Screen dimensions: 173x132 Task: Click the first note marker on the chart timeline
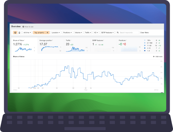pyautogui.click(x=19, y=88)
